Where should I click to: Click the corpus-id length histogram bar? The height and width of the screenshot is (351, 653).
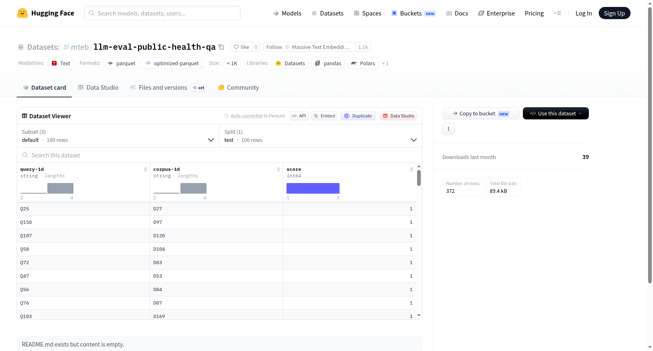[x=193, y=188]
